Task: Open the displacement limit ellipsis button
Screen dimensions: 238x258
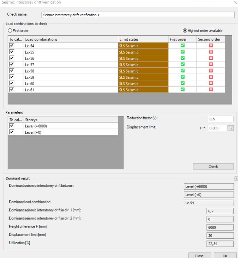Action: 230,128
